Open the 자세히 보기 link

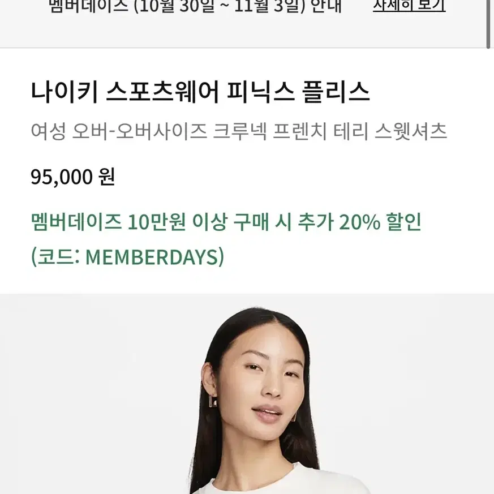(x=409, y=6)
